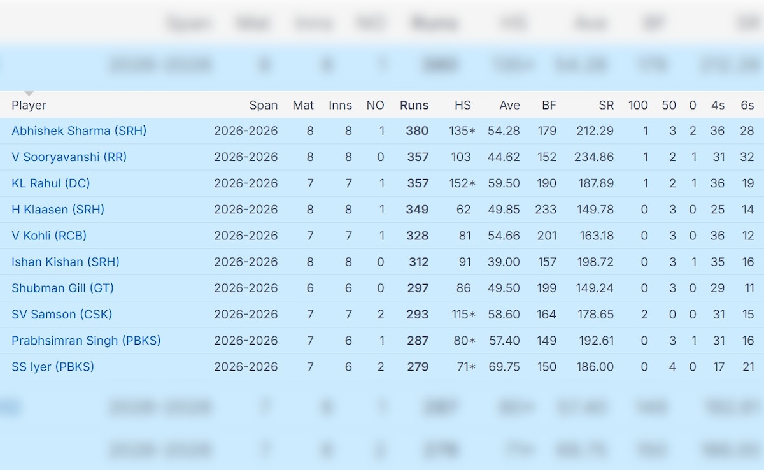Click the Span column header

tap(264, 106)
